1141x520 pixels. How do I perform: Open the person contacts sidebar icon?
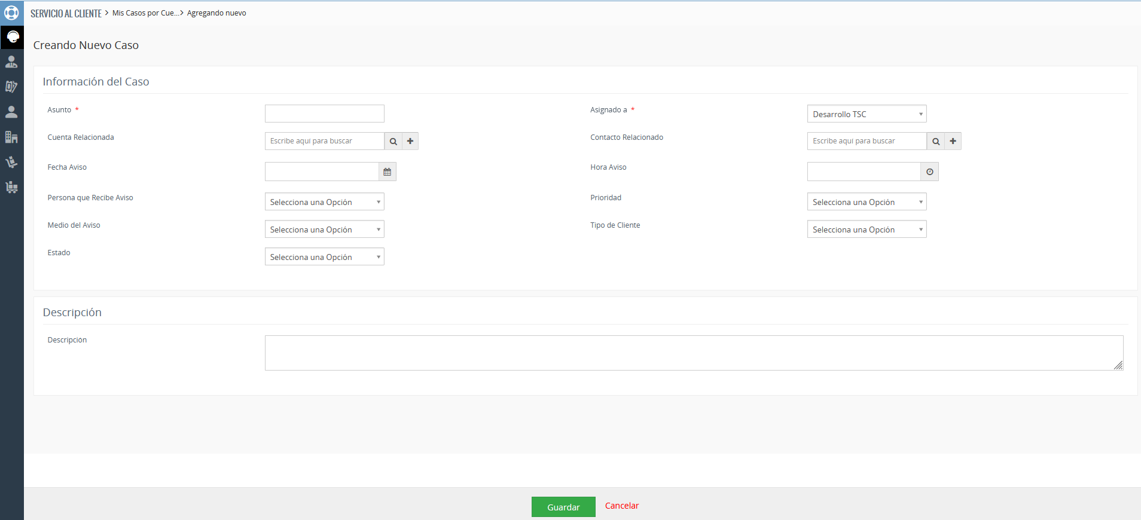[x=12, y=112]
